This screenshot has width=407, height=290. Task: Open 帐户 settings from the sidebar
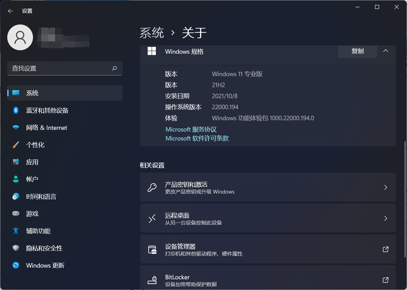(33, 179)
